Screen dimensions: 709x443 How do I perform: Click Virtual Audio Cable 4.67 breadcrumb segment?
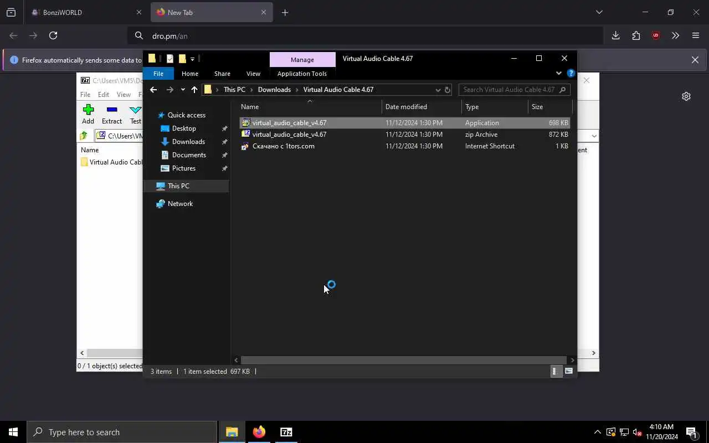click(x=338, y=90)
